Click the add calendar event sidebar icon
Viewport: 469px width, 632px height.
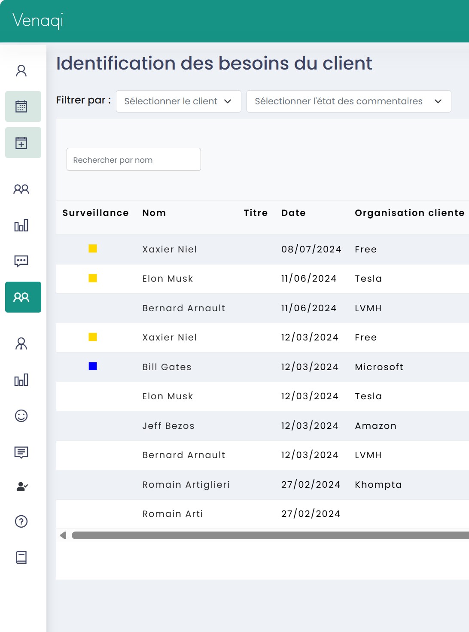pyautogui.click(x=21, y=143)
